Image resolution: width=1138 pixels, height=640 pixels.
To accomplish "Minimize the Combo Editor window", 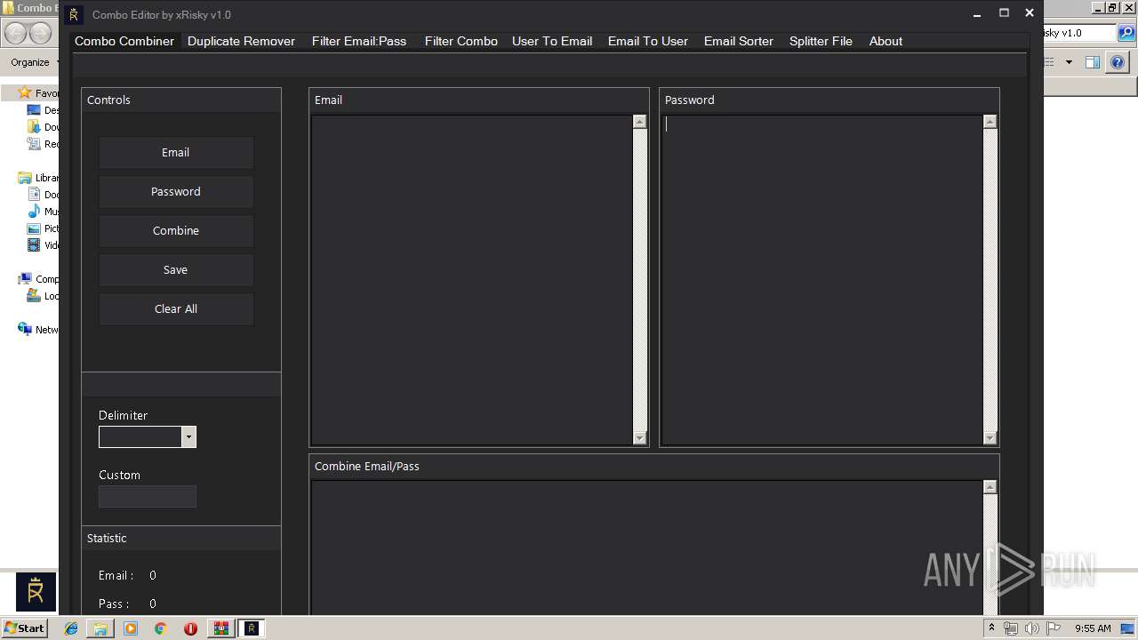I will pos(978,13).
